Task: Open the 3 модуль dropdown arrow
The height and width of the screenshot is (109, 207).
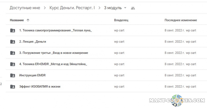Action: [125, 8]
